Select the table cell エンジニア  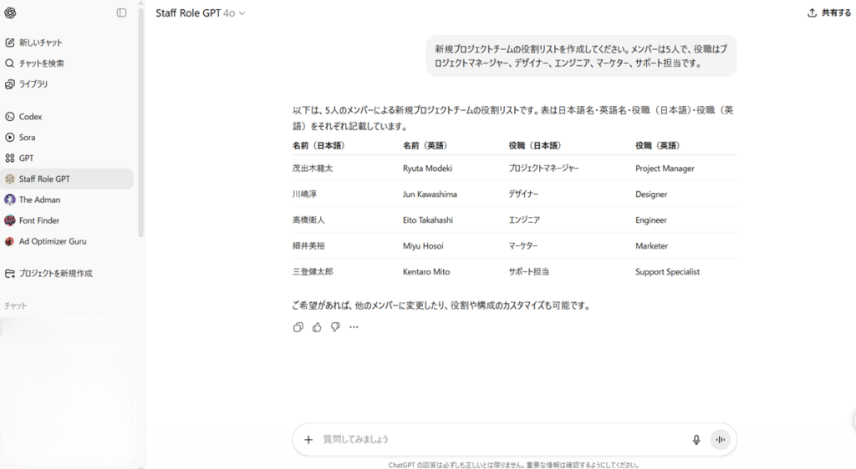click(524, 220)
